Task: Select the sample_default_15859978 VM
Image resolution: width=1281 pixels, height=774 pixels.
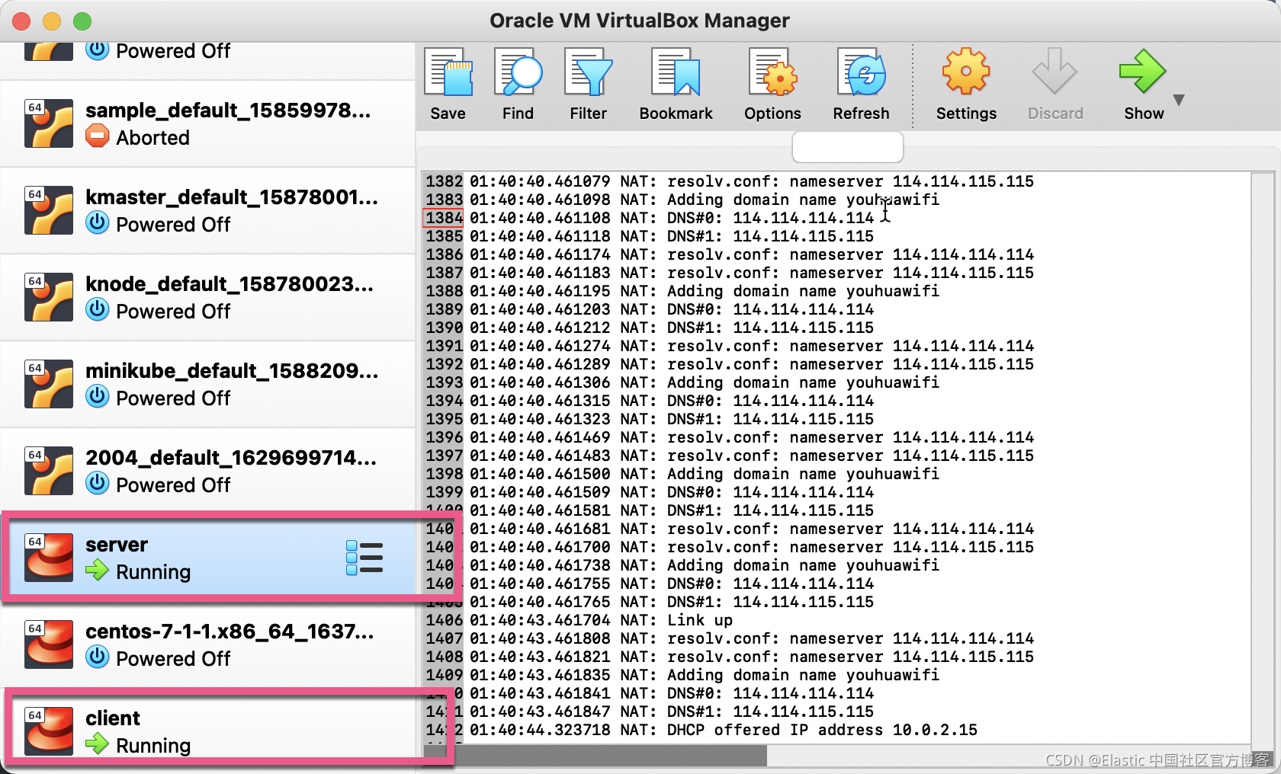Action: (207, 123)
